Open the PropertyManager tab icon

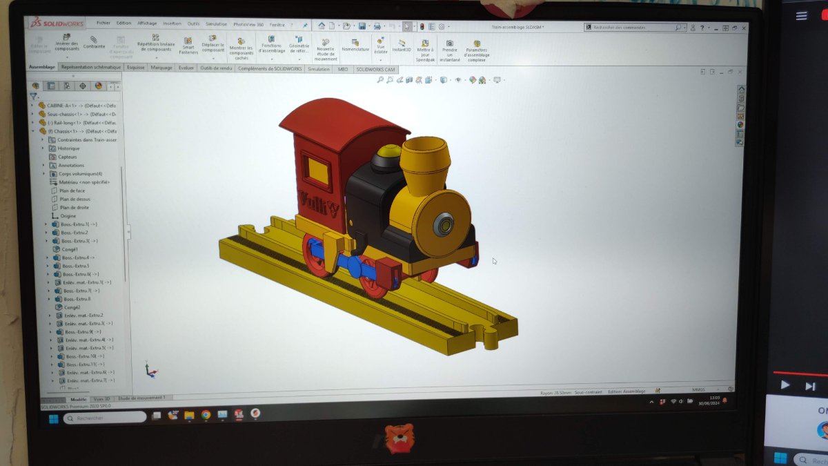[x=50, y=86]
